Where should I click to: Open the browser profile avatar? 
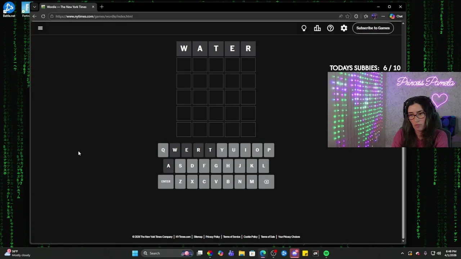[x=375, y=16]
